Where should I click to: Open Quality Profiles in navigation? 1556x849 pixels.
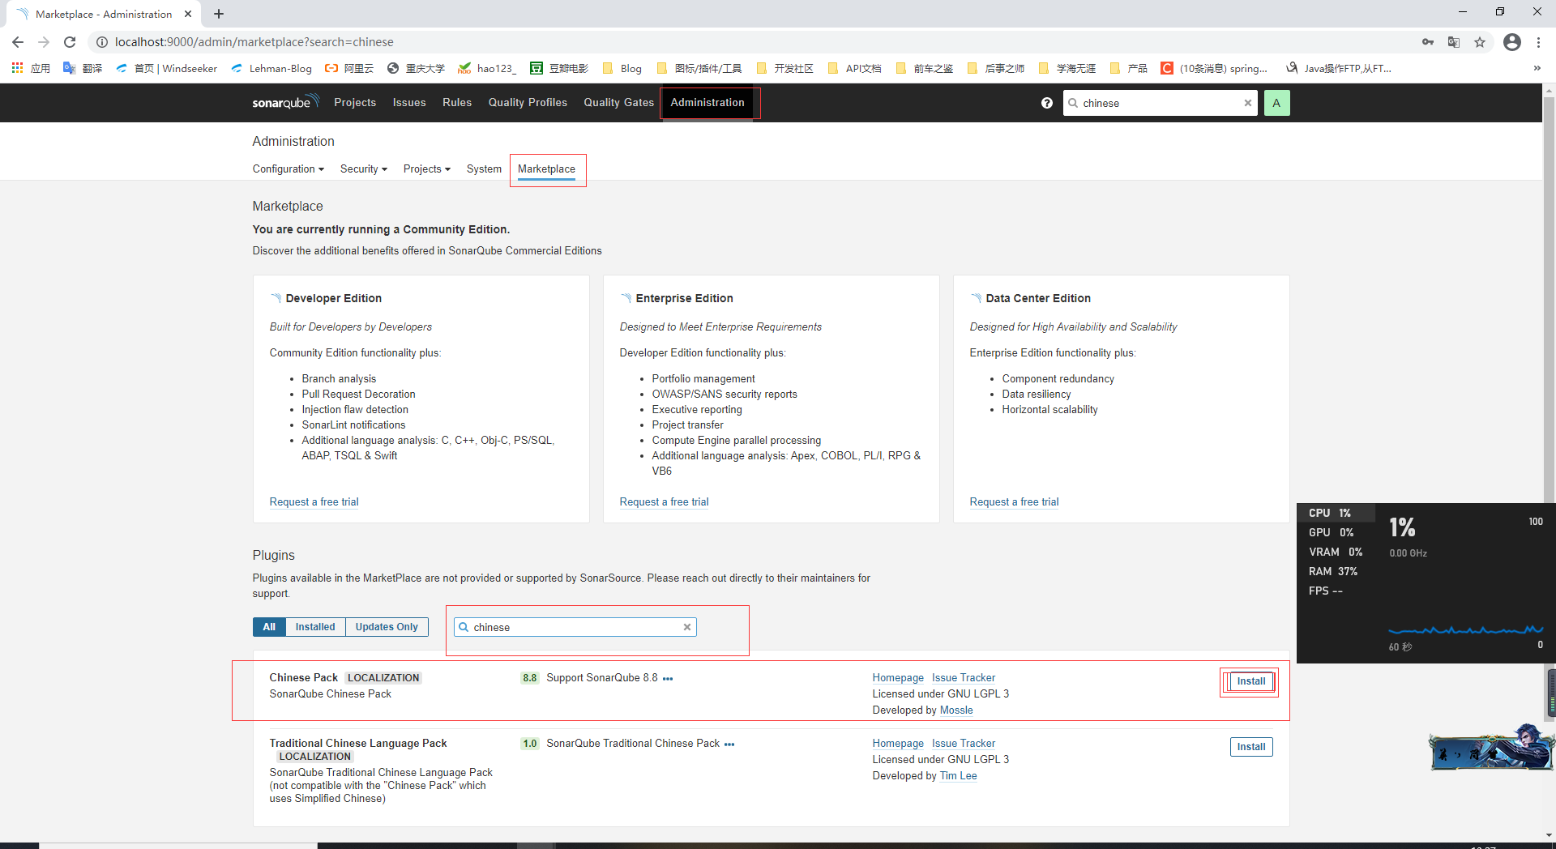point(528,103)
